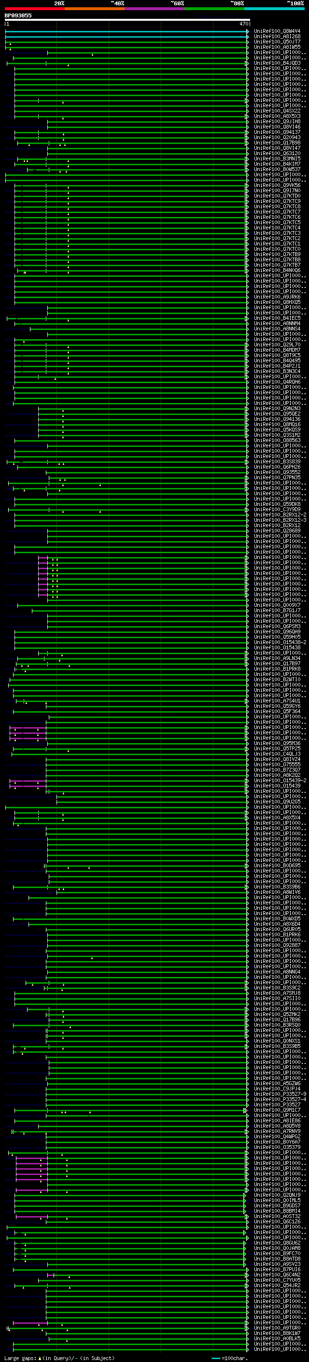This screenshot has width=309, height=1362.
Task: Select the UniRef100_C3Y9D9 hit label
Action: pyautogui.click(x=277, y=510)
